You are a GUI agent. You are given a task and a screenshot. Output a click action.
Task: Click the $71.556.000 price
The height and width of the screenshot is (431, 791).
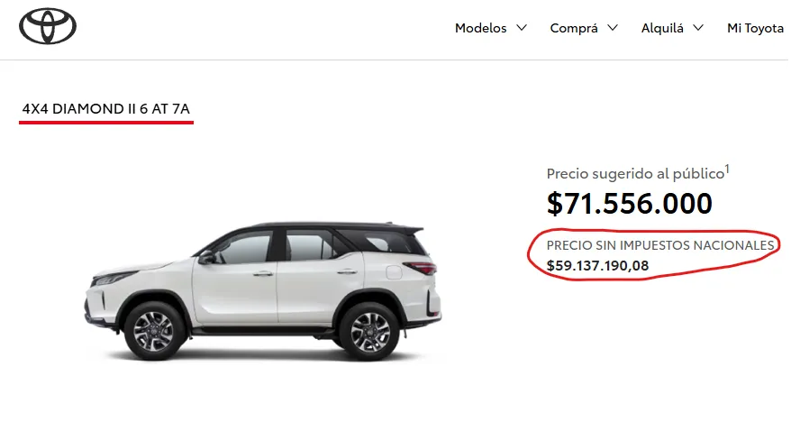[629, 204]
